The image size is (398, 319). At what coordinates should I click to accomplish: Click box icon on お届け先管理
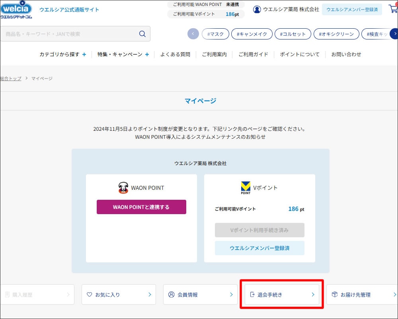(x=335, y=294)
